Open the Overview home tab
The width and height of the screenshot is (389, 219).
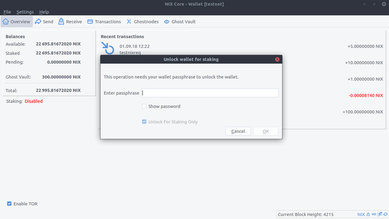pyautogui.click(x=17, y=22)
